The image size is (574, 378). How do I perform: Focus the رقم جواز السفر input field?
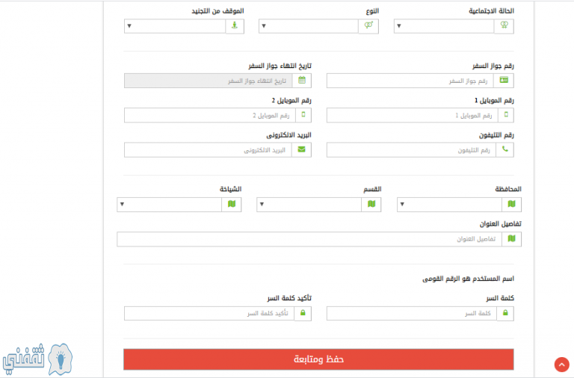click(410, 81)
